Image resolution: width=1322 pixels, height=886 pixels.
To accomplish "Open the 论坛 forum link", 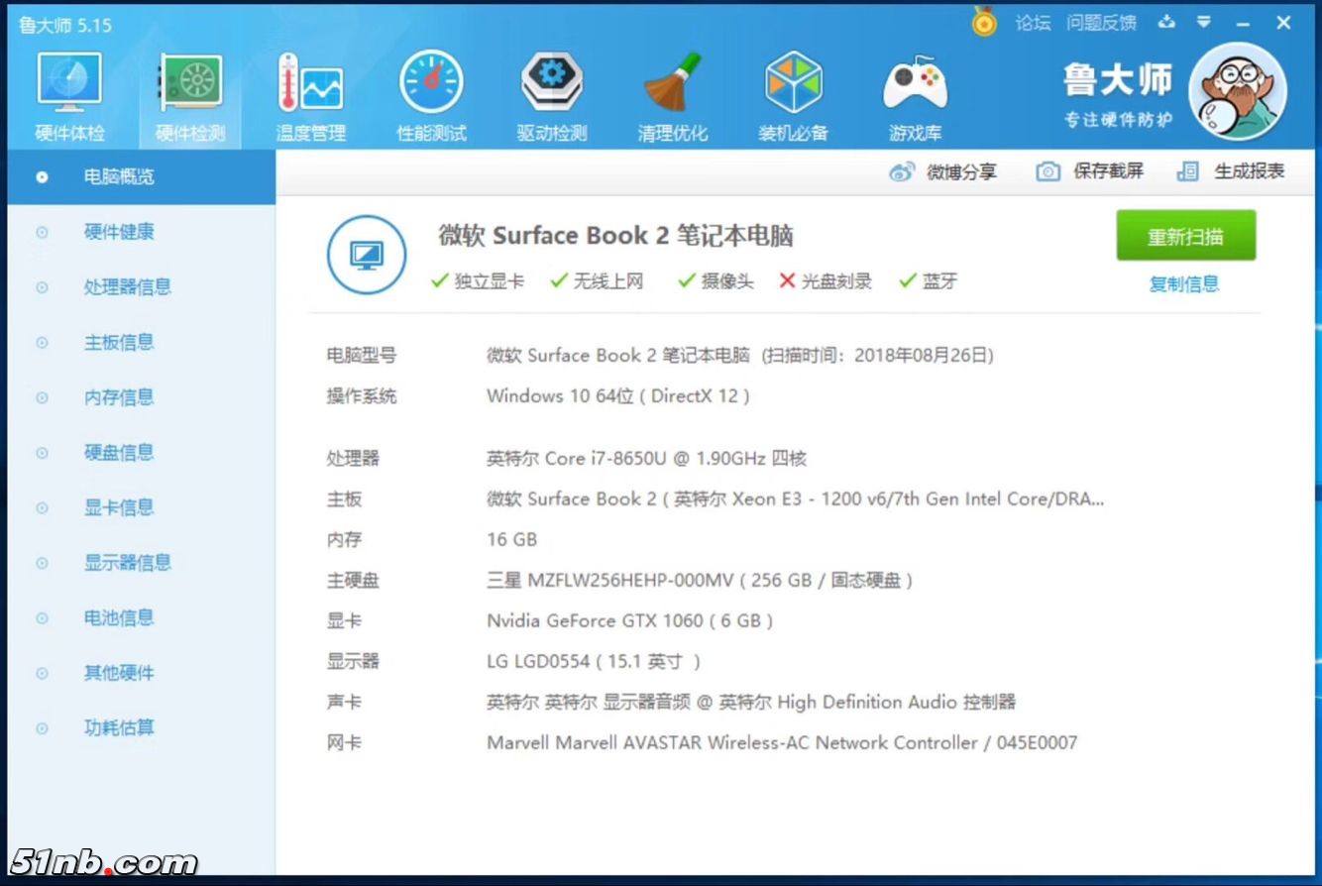I will [x=1033, y=23].
